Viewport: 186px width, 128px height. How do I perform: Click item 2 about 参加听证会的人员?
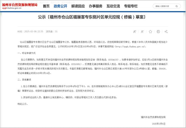coord(69,97)
